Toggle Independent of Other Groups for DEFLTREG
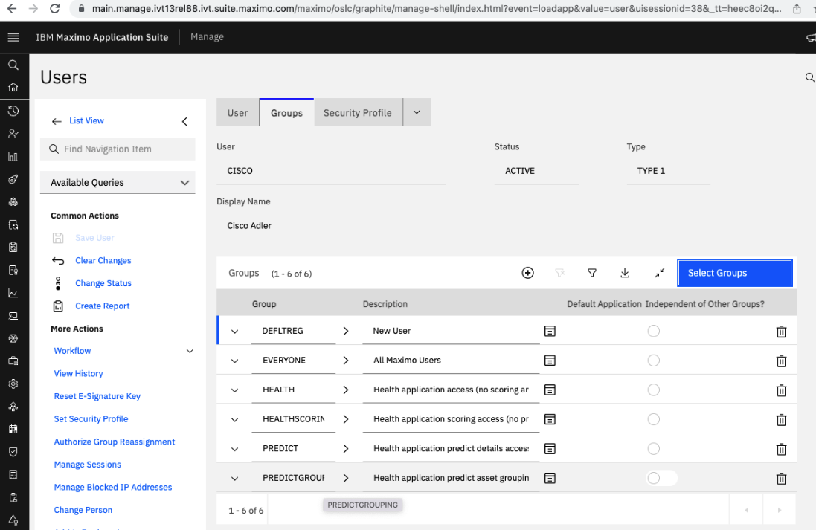This screenshot has height=530, width=816. coord(654,331)
